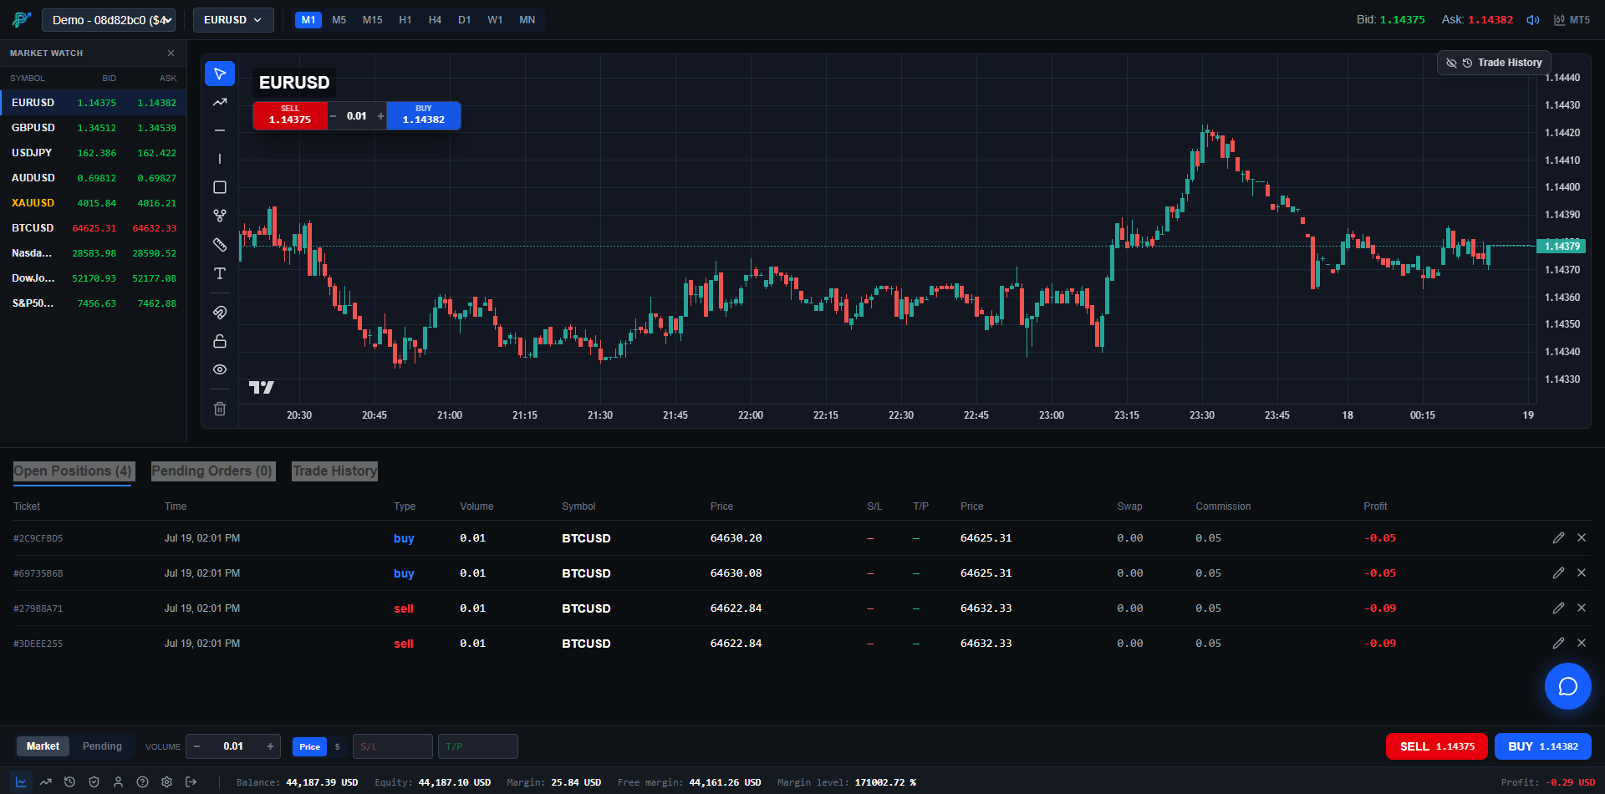Open the Demo account dropdown
This screenshot has height=794, width=1605.
click(x=109, y=20)
